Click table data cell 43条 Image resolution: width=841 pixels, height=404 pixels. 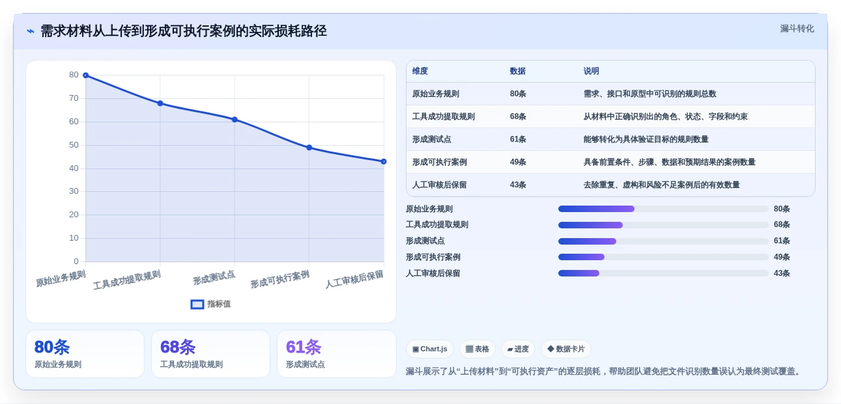pyautogui.click(x=518, y=185)
